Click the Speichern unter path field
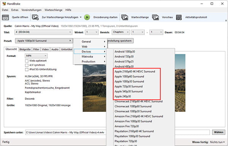The image size is (228, 146). coord(117,132)
